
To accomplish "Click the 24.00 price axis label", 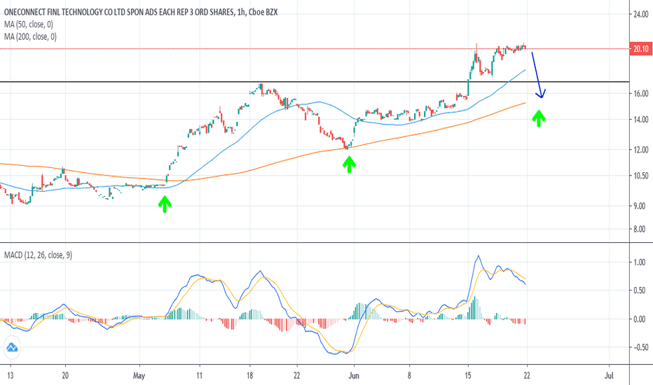I will [x=641, y=15].
